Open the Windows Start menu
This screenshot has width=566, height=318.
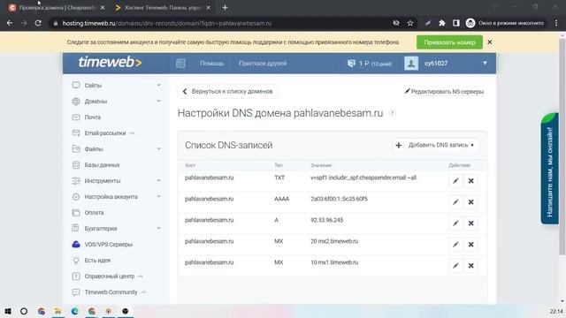[8, 311]
